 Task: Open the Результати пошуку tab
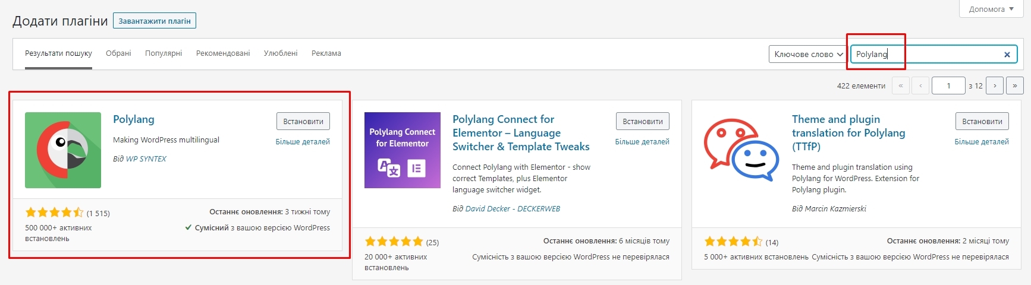click(58, 53)
